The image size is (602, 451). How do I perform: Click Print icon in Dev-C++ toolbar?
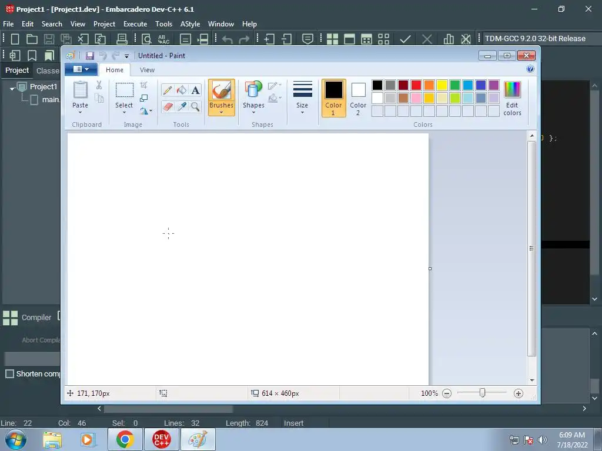click(122, 39)
